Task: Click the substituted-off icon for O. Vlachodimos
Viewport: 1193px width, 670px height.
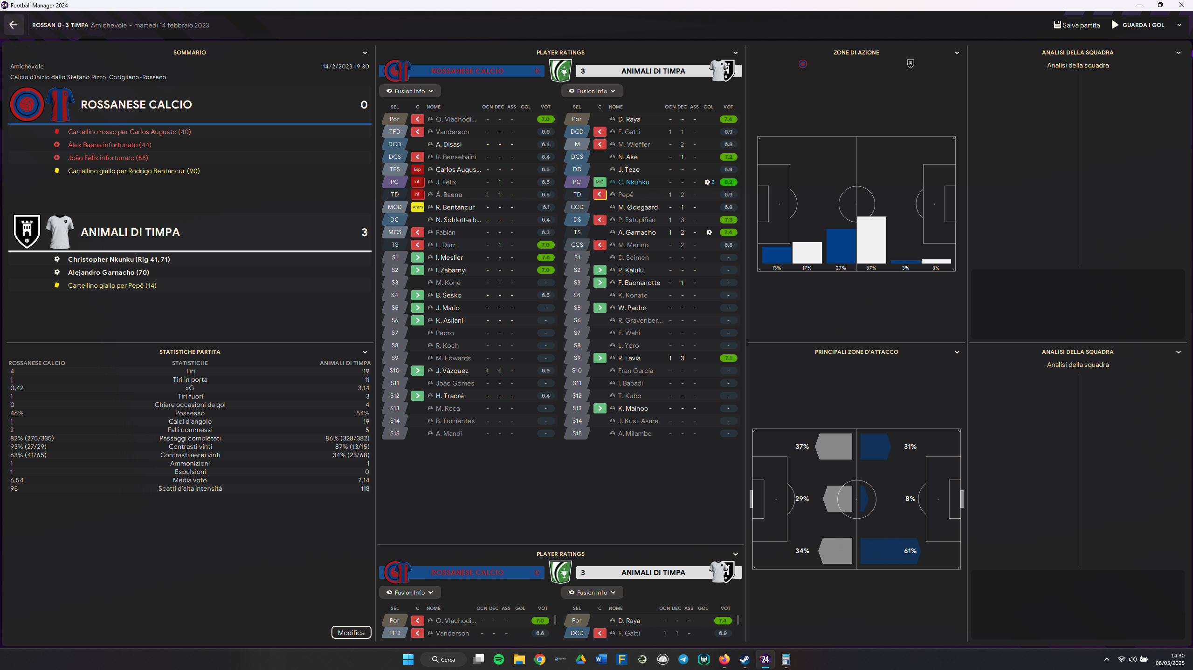Action: point(417,119)
